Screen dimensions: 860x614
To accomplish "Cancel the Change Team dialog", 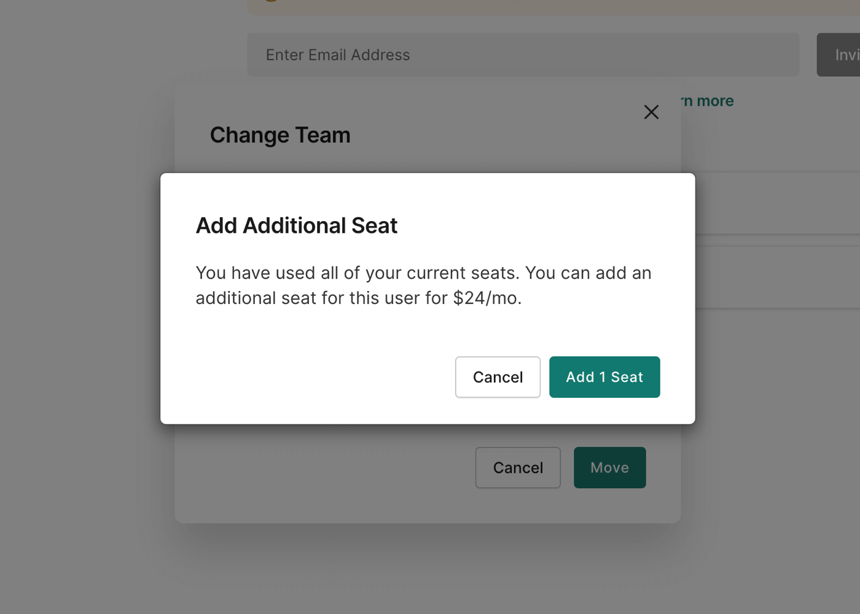I will point(518,468).
